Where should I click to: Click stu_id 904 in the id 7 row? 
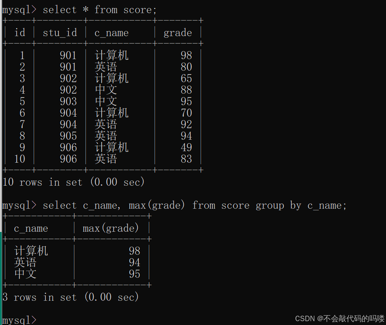coord(68,124)
